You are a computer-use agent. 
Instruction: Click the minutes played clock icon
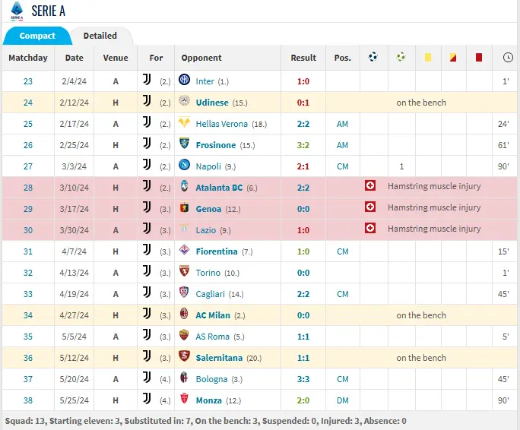507,58
